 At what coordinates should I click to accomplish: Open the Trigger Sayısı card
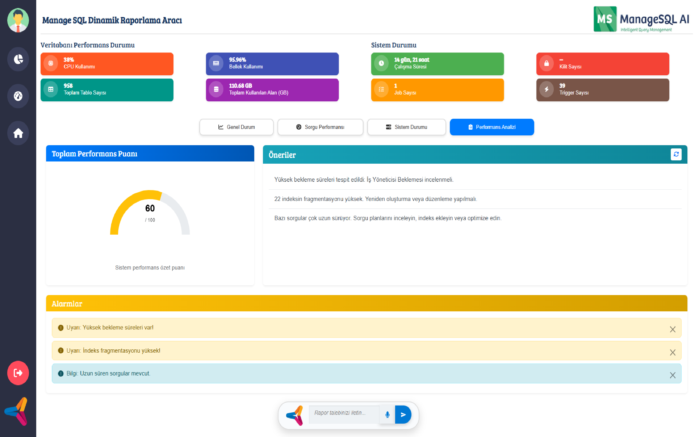(603, 90)
